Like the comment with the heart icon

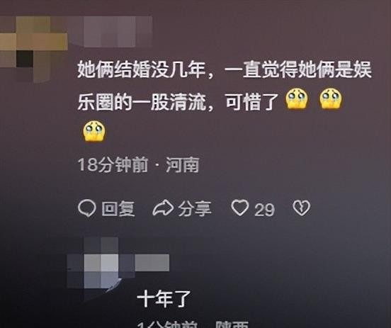pyautogui.click(x=240, y=208)
